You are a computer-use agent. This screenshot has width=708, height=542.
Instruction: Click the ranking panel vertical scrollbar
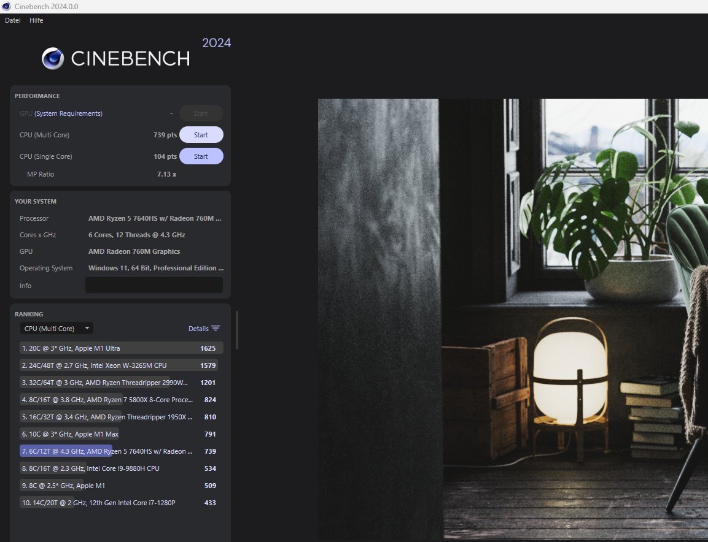(236, 330)
